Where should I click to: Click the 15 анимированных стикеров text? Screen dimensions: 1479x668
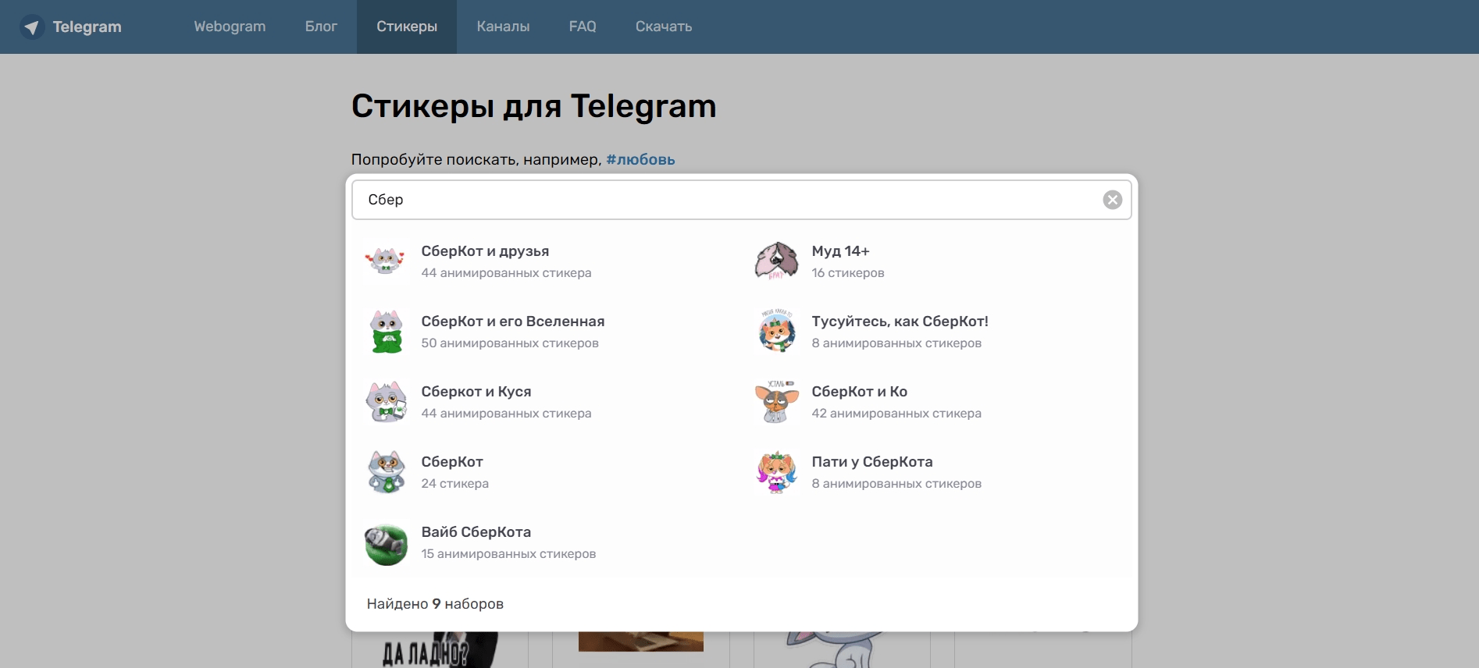coord(508,554)
